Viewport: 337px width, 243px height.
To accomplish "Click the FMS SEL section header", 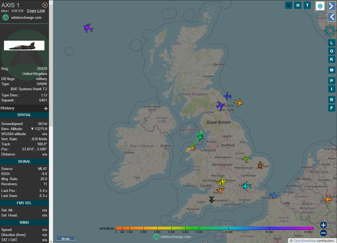I will coord(24,203).
